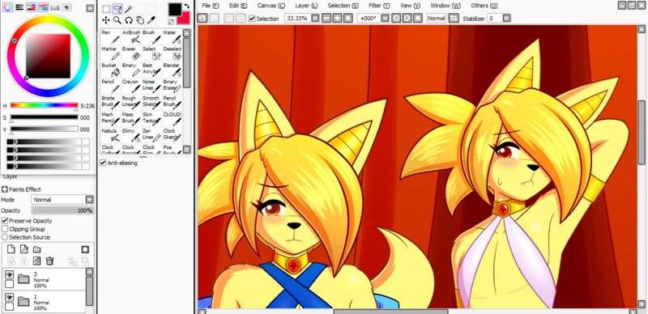The image size is (648, 314).
Task: Click the zoom in plus button
Action: tap(337, 18)
